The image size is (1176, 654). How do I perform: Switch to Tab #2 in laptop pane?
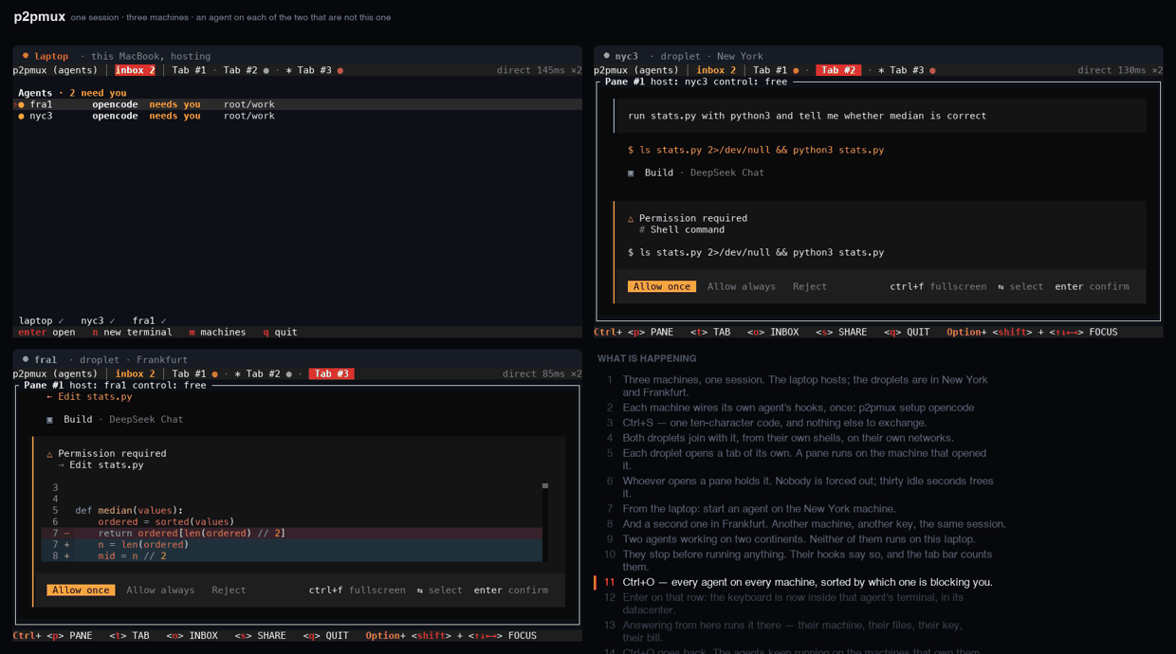click(x=240, y=70)
